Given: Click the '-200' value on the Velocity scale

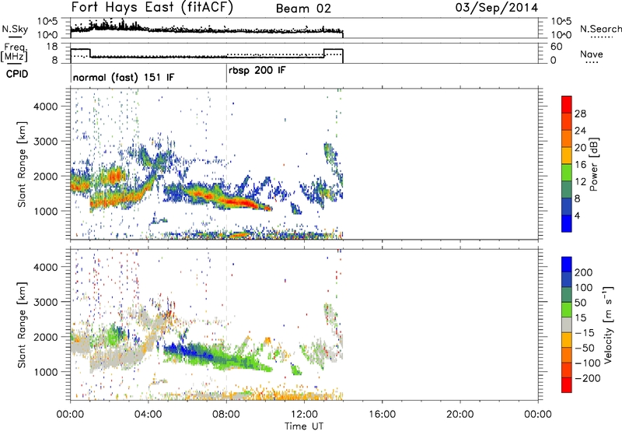Looking at the screenshot, I should pos(587,378).
